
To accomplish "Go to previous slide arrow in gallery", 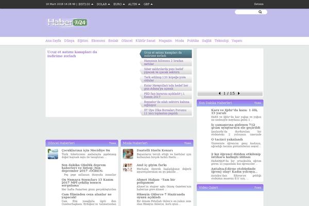I will (219, 93).
